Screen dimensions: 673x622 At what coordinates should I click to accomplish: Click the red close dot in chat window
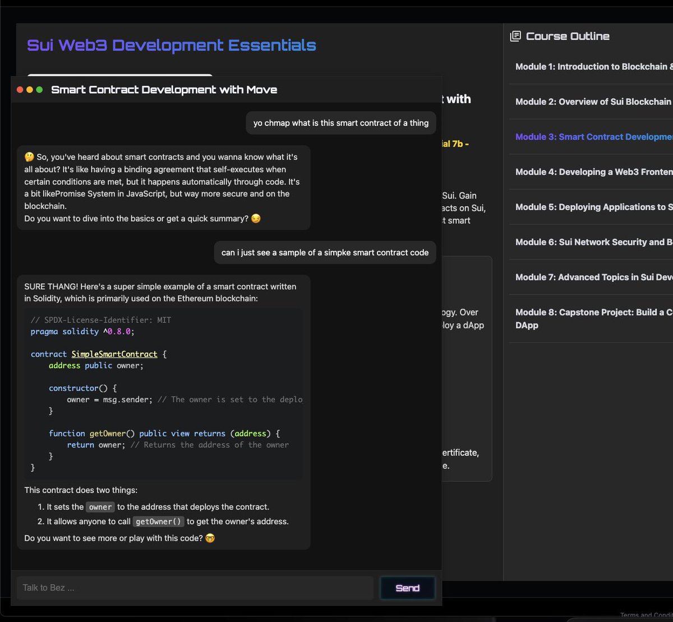pyautogui.click(x=20, y=90)
